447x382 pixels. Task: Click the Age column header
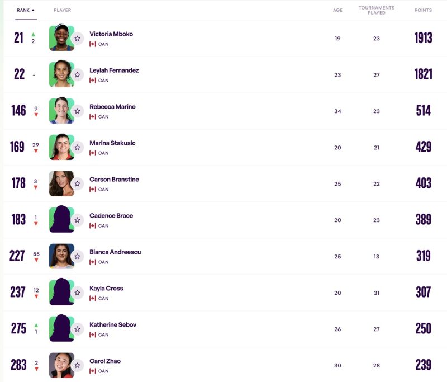(337, 10)
